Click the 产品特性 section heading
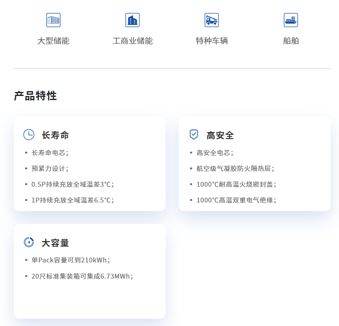Viewport: 339px width, 326px height. (35, 96)
